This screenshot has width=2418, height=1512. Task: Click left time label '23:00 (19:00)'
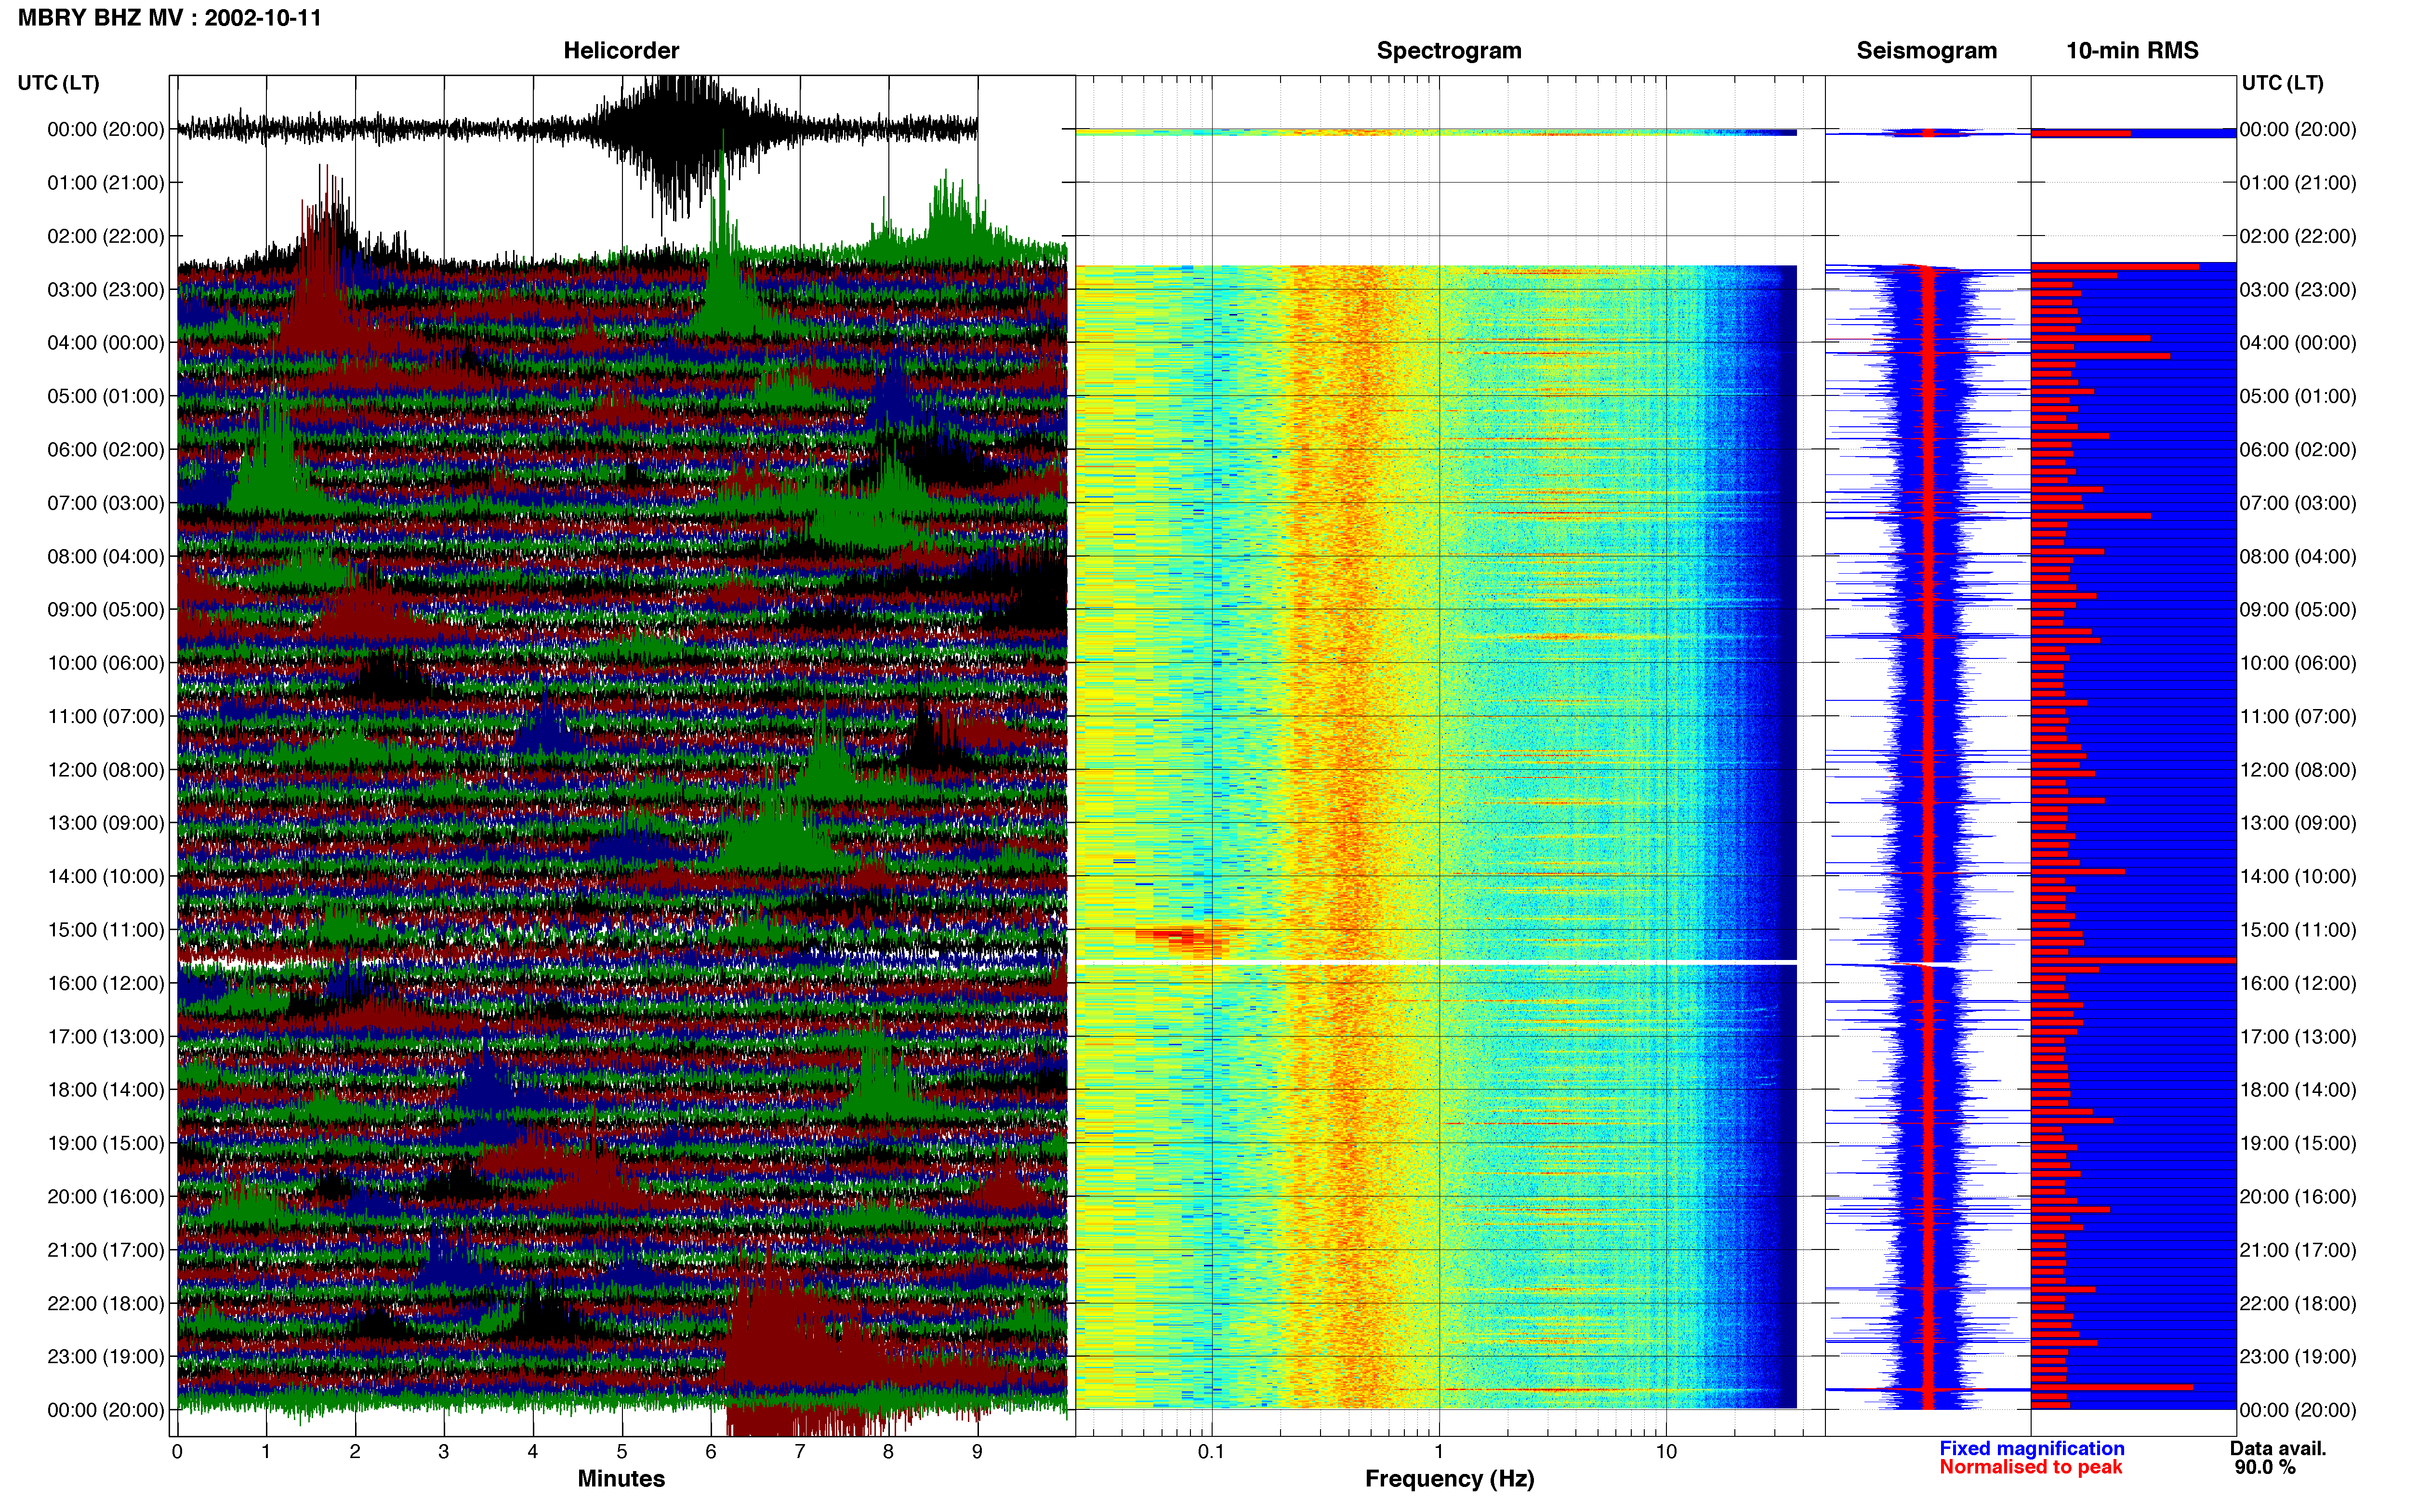pyautogui.click(x=106, y=1357)
